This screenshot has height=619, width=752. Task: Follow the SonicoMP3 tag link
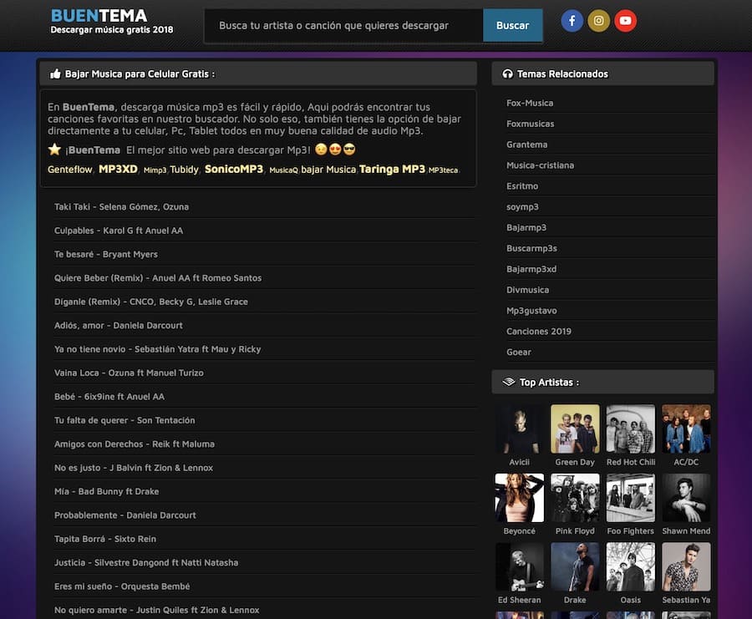coord(234,170)
